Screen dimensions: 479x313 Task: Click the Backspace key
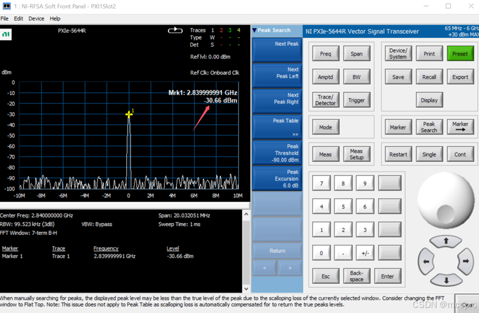tap(357, 276)
